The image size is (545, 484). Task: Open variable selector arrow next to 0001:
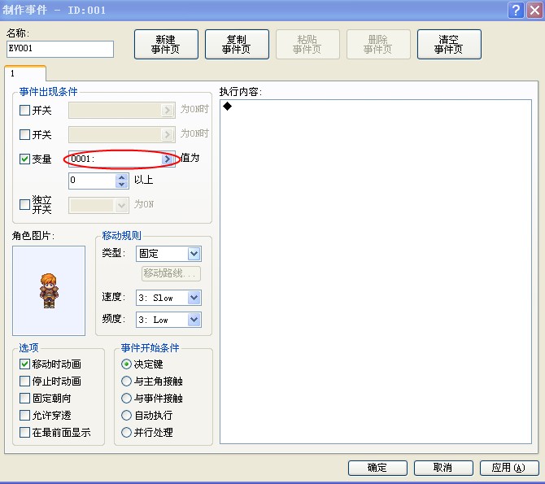coord(168,159)
